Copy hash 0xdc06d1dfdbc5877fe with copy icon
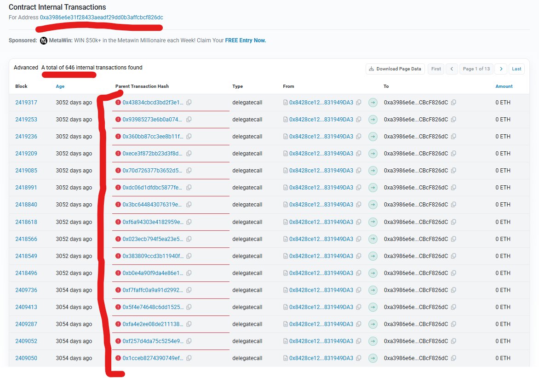Screen dimensions: 539x378 pos(189,188)
